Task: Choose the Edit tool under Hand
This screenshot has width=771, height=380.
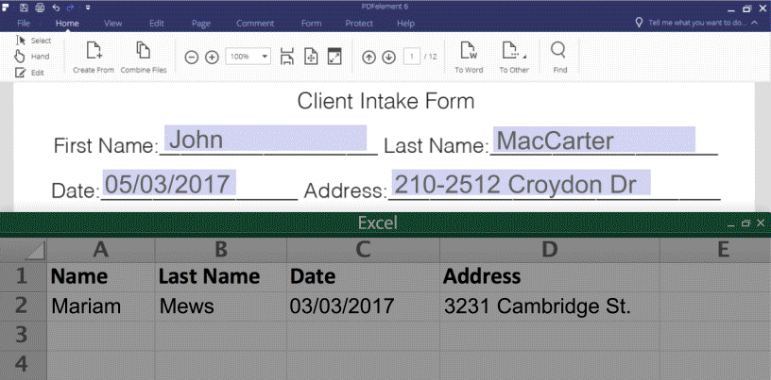Action: (29, 73)
